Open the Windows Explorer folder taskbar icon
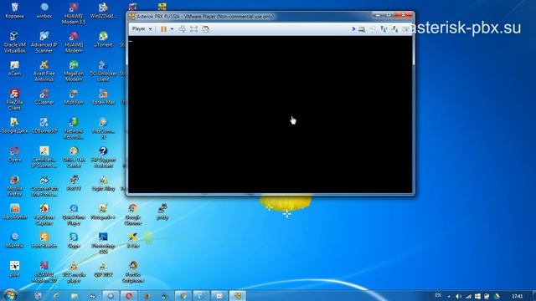 [75, 296]
